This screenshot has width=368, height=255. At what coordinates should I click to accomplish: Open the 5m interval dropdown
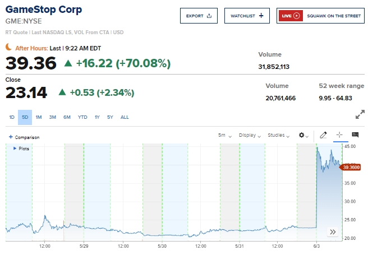pos(225,135)
